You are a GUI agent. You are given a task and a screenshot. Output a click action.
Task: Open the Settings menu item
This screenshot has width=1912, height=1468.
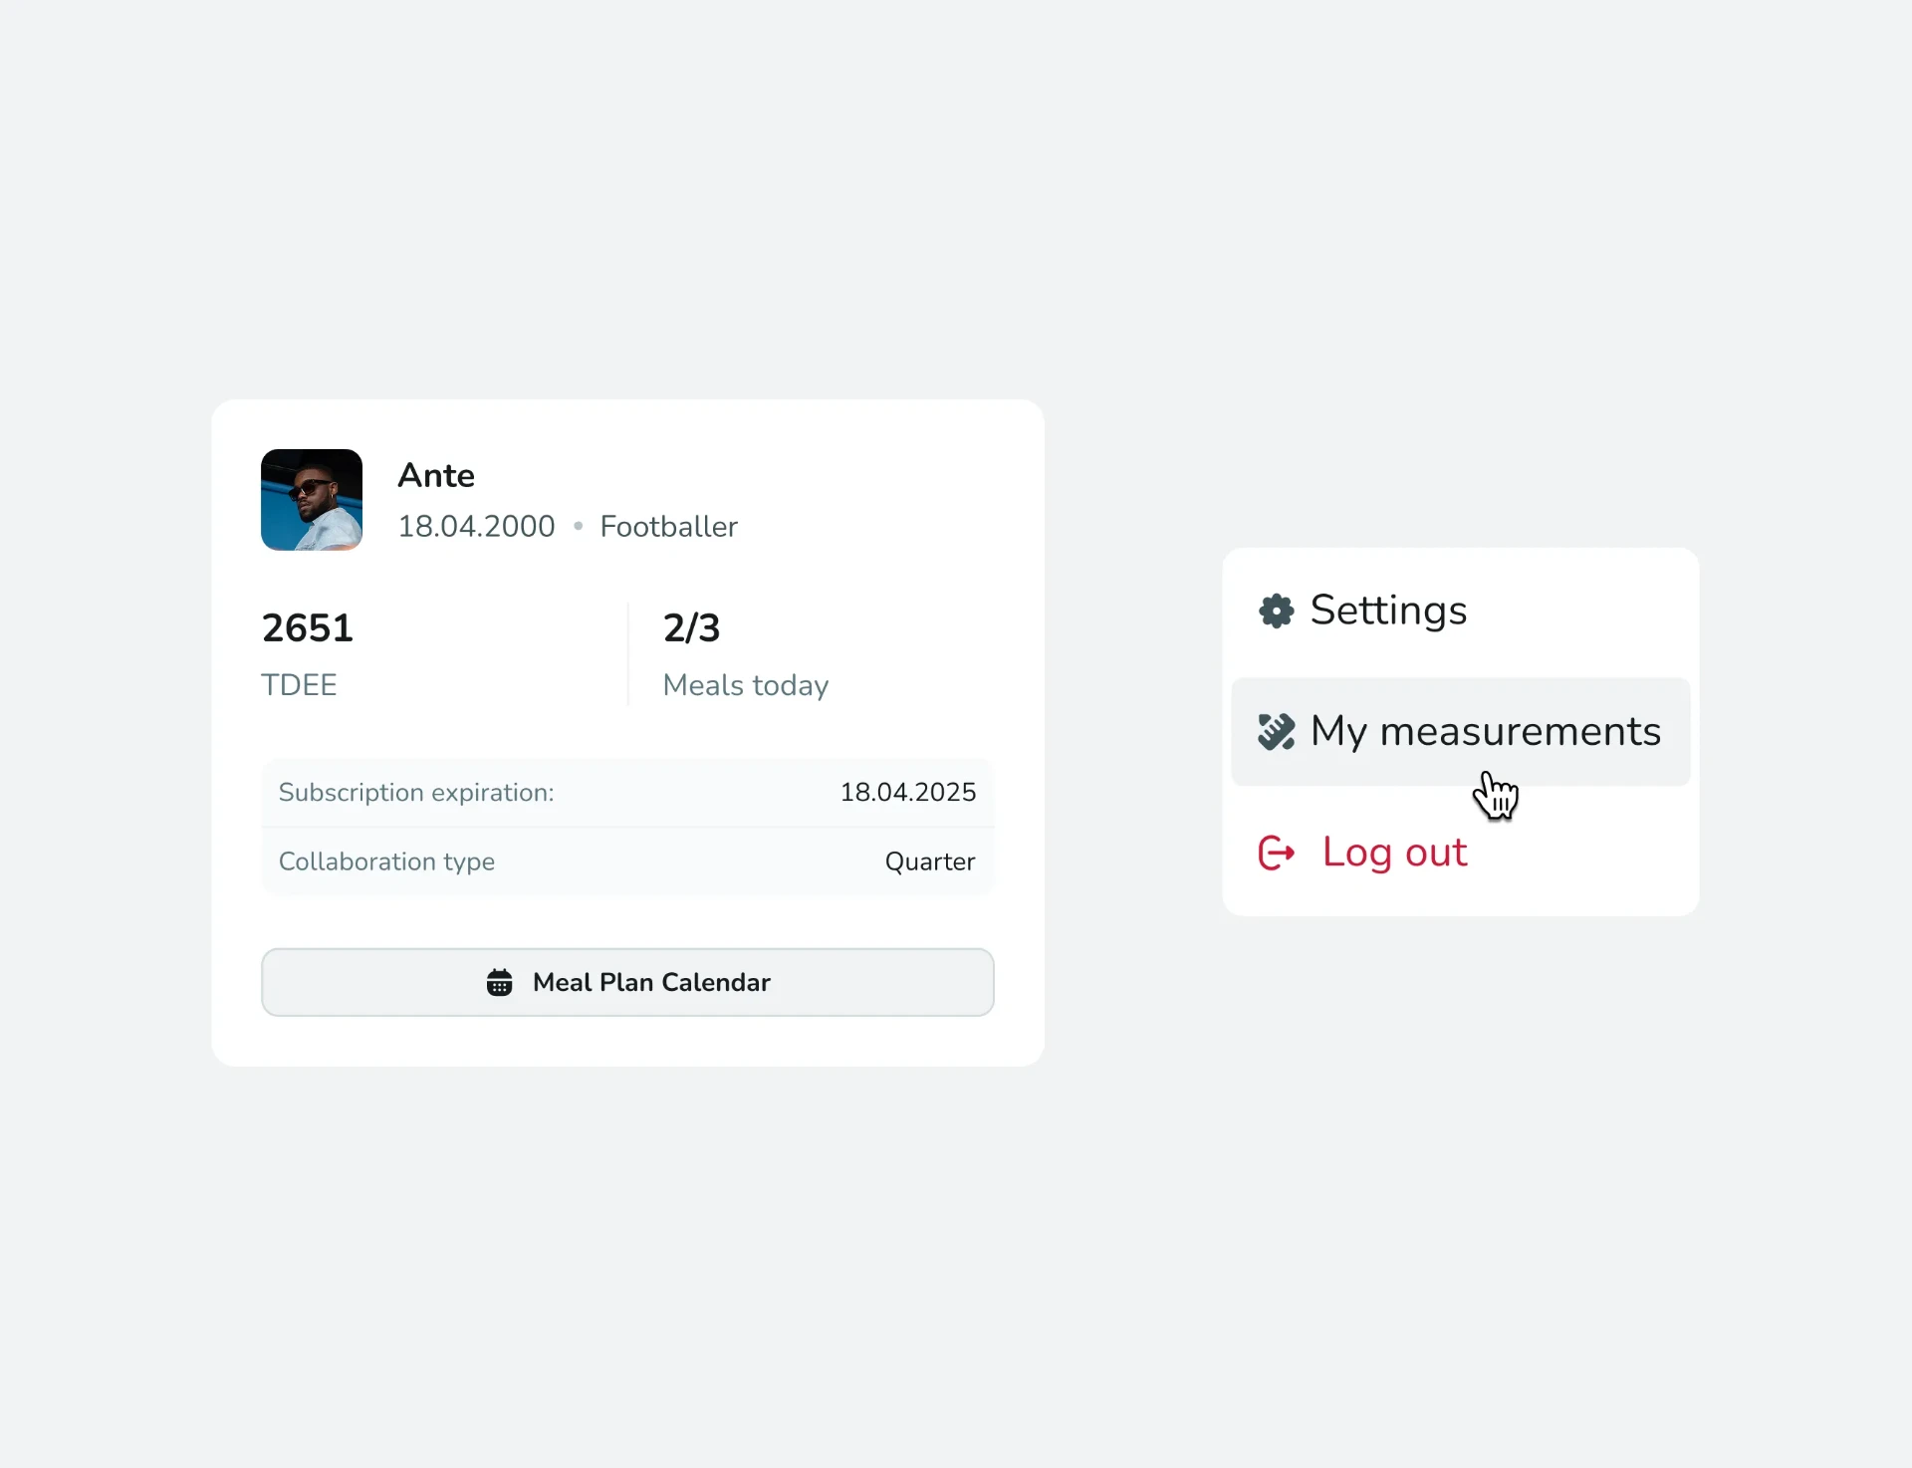[x=1461, y=611]
